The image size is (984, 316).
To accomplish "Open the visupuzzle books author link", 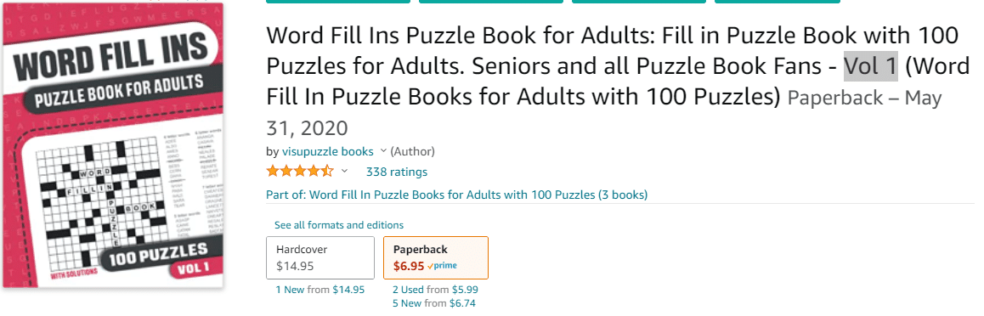I will coord(326,152).
